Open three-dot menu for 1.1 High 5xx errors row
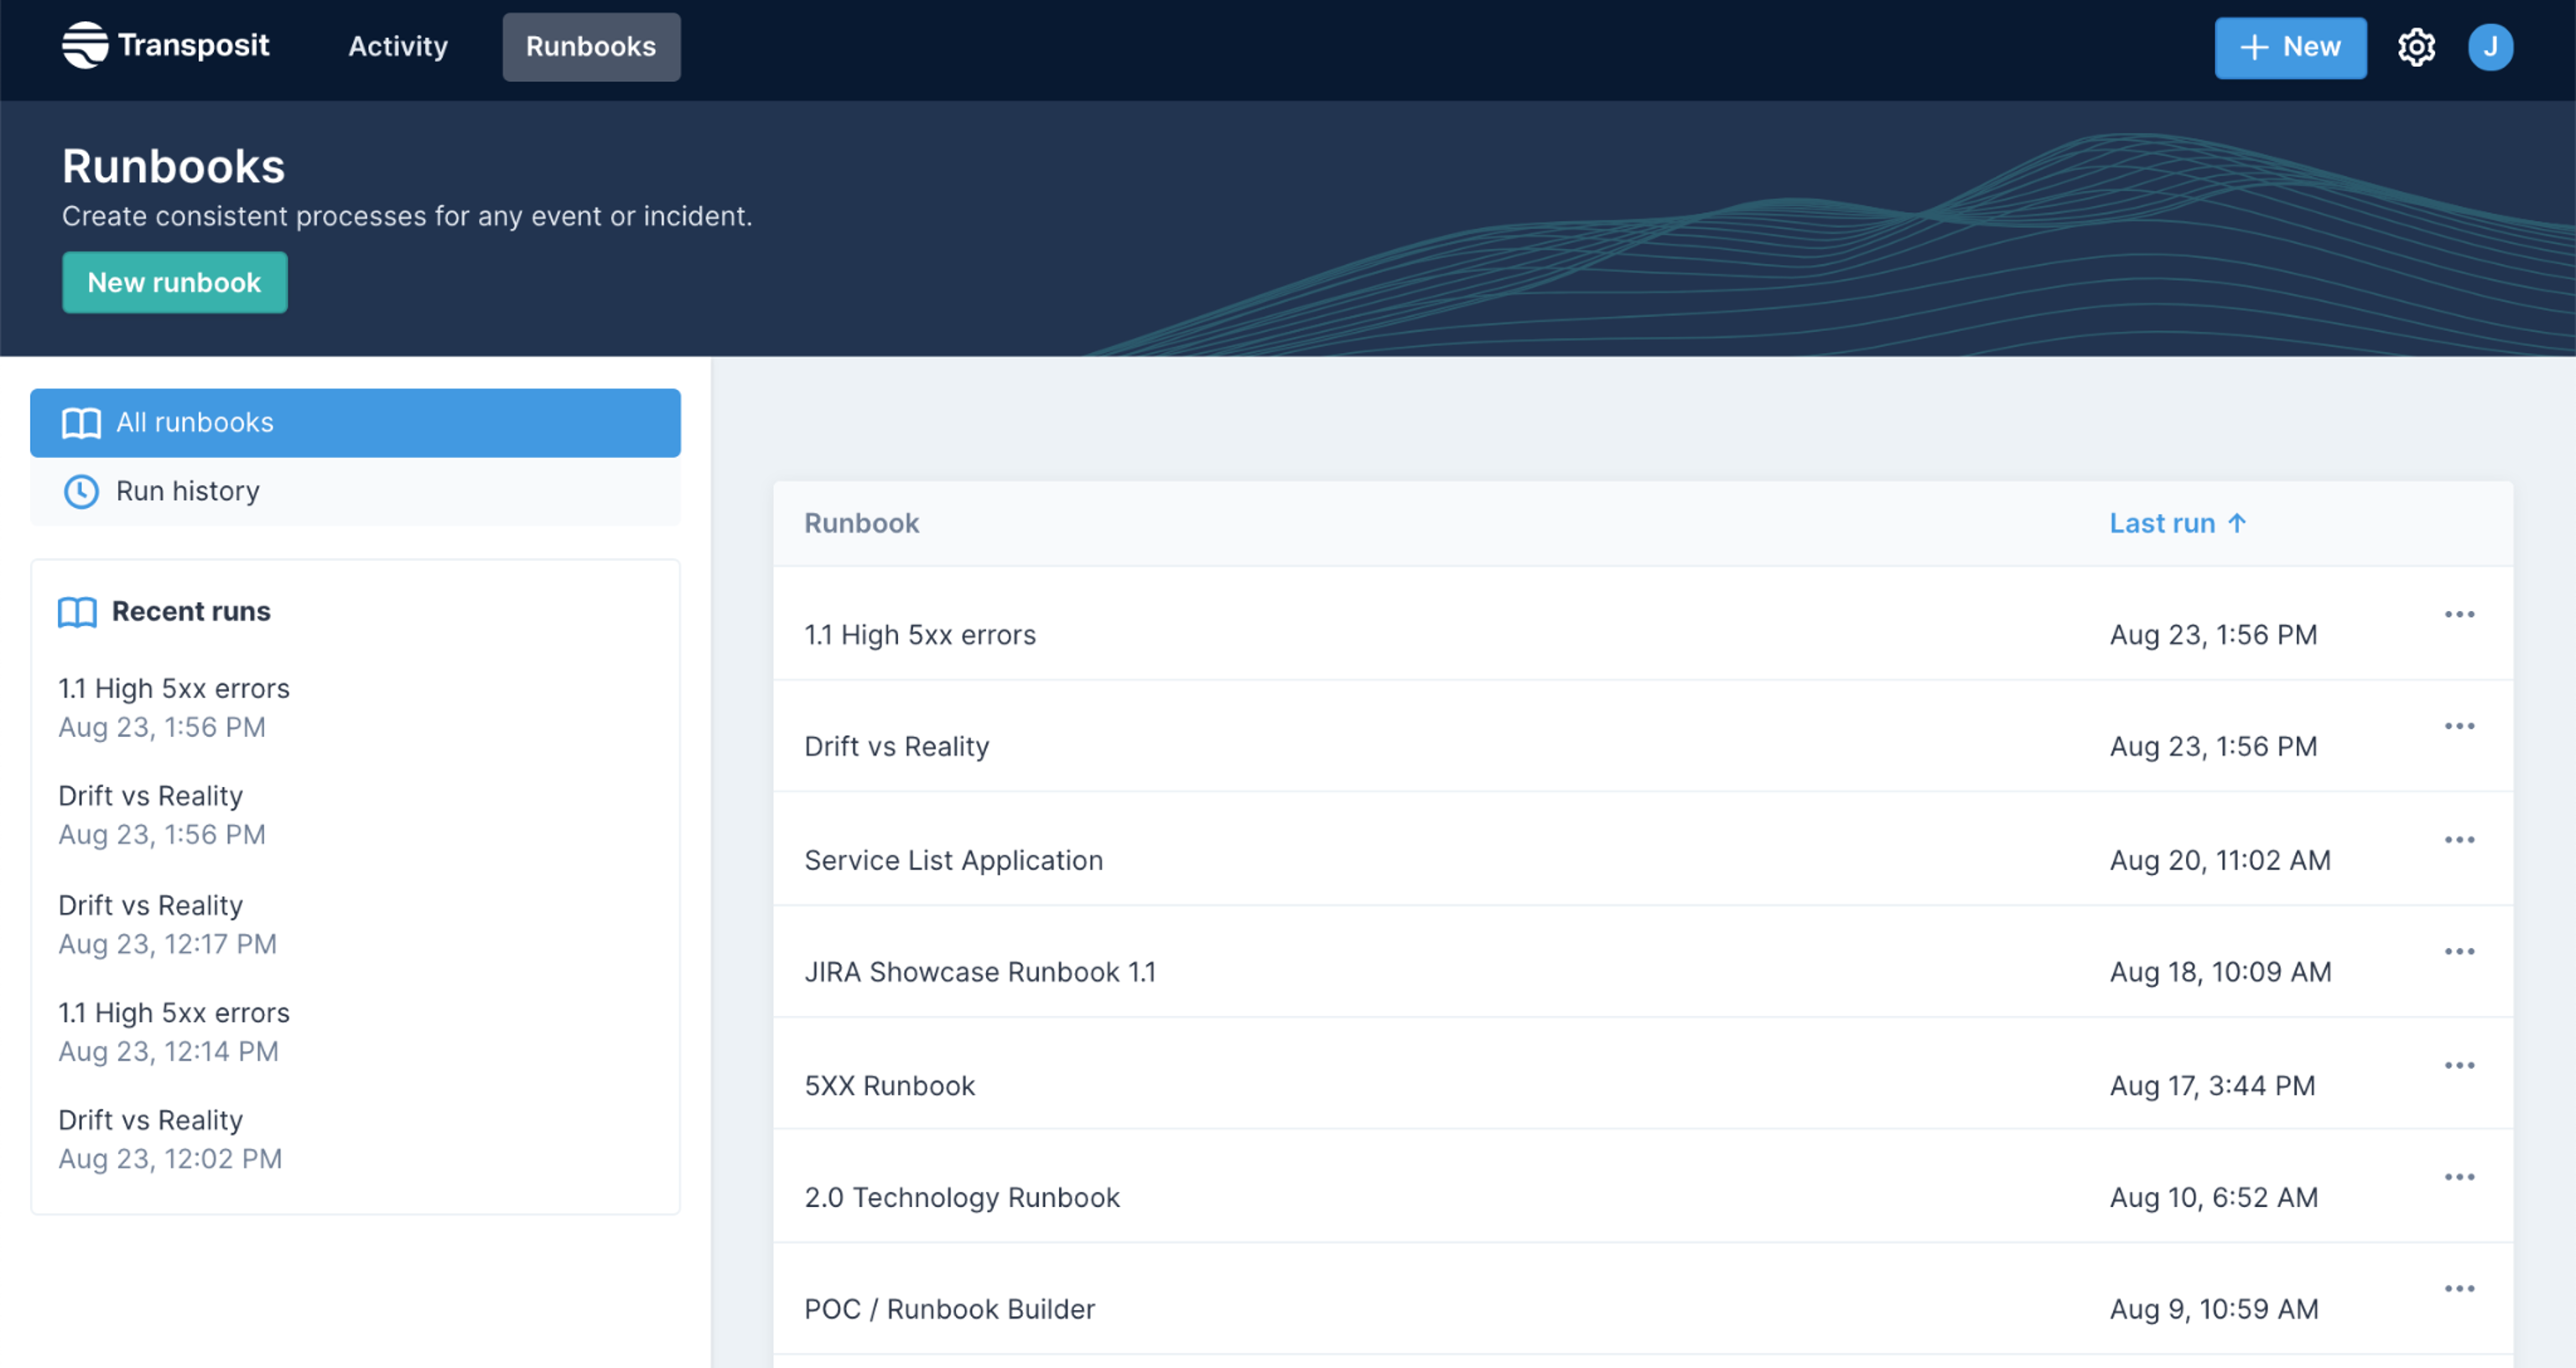2576x1368 pixels. tap(2459, 614)
